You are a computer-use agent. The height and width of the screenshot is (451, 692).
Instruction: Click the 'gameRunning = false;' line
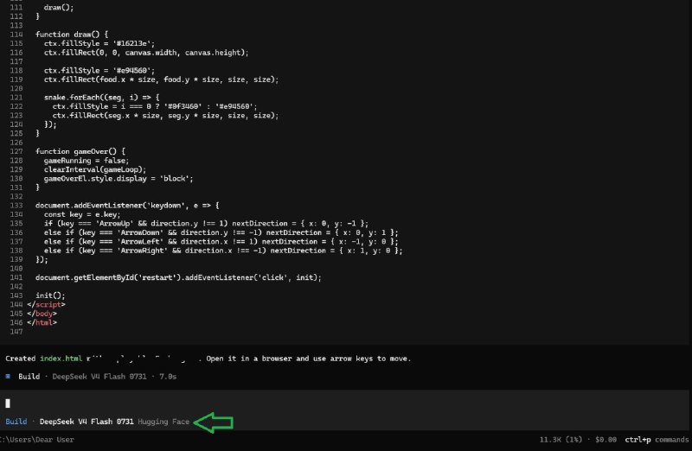(x=86, y=161)
